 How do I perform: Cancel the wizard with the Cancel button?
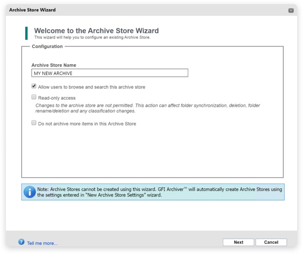(271, 242)
